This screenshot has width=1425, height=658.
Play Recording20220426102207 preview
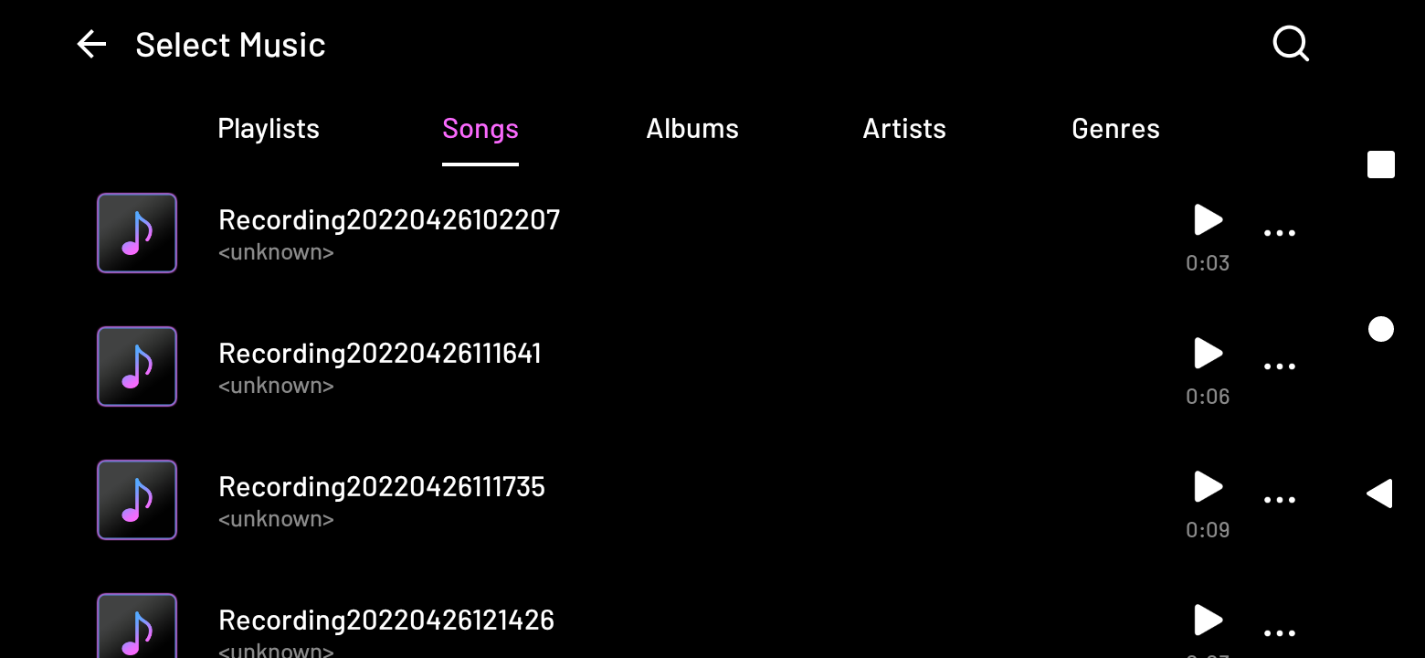tap(1208, 220)
